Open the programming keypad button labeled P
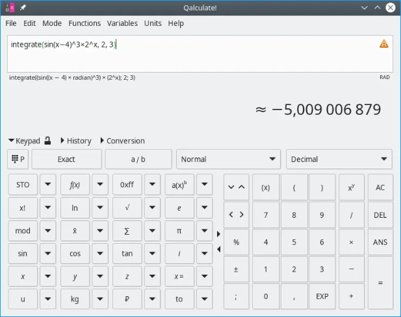The height and width of the screenshot is (317, 401). pos(18,159)
